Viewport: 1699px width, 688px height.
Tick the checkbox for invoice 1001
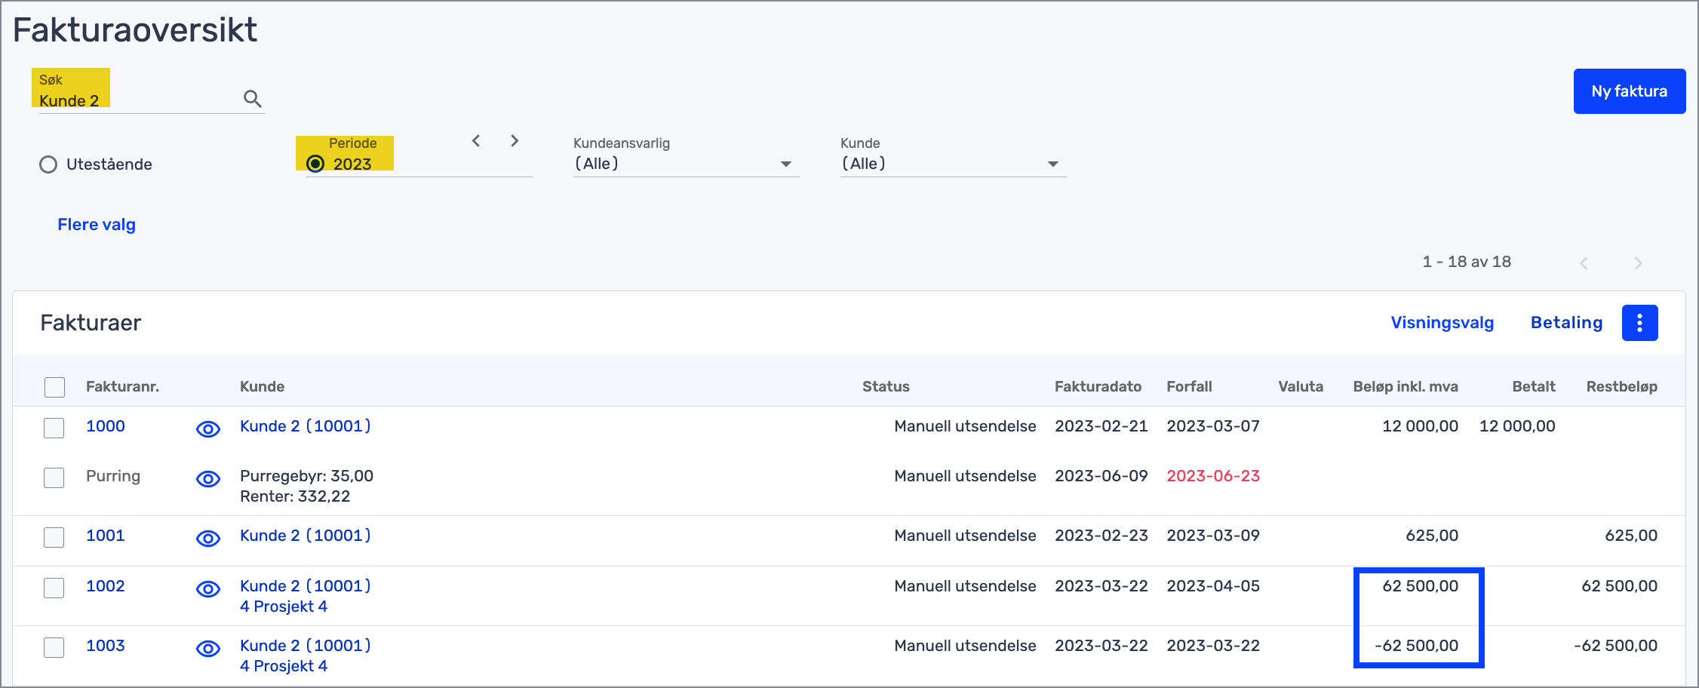[x=54, y=537]
